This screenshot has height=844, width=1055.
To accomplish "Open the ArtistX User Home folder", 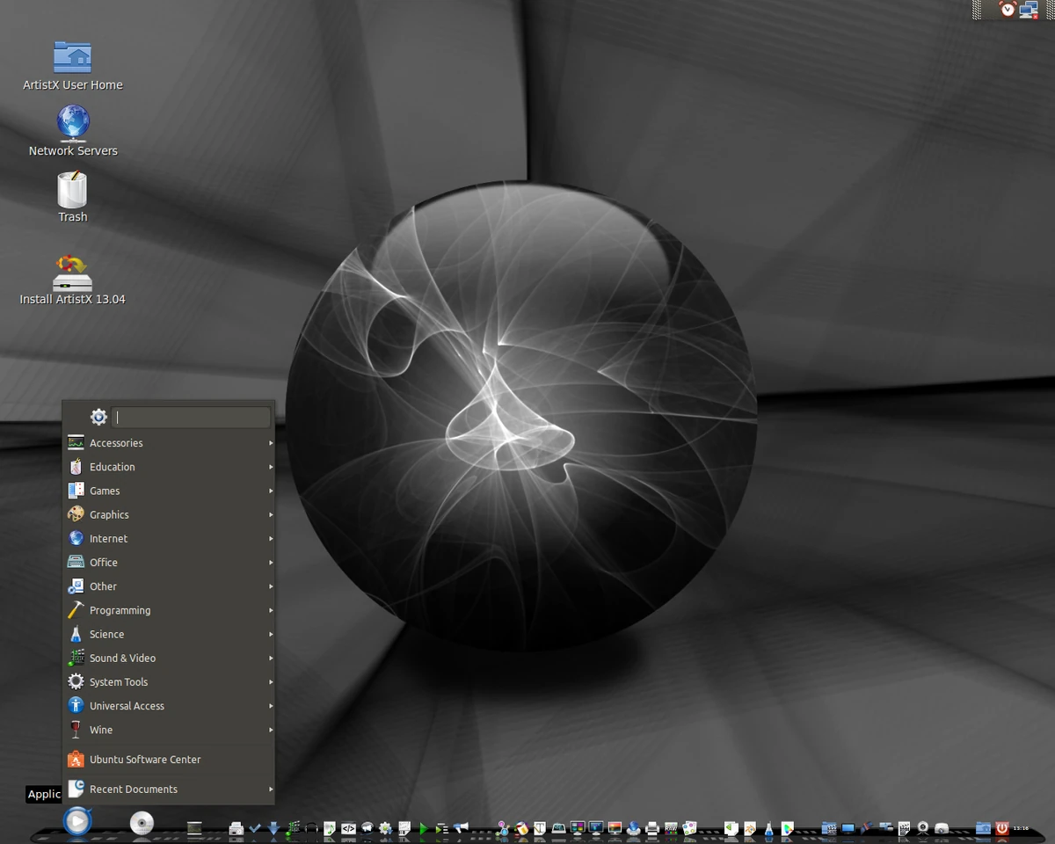I will 72,55.
